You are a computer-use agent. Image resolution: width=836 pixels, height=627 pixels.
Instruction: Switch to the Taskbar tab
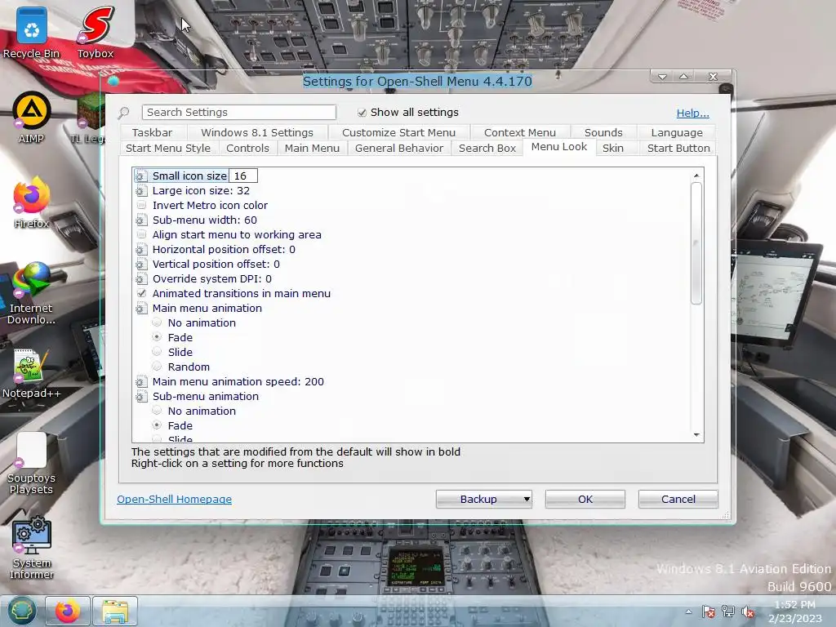pyautogui.click(x=152, y=132)
